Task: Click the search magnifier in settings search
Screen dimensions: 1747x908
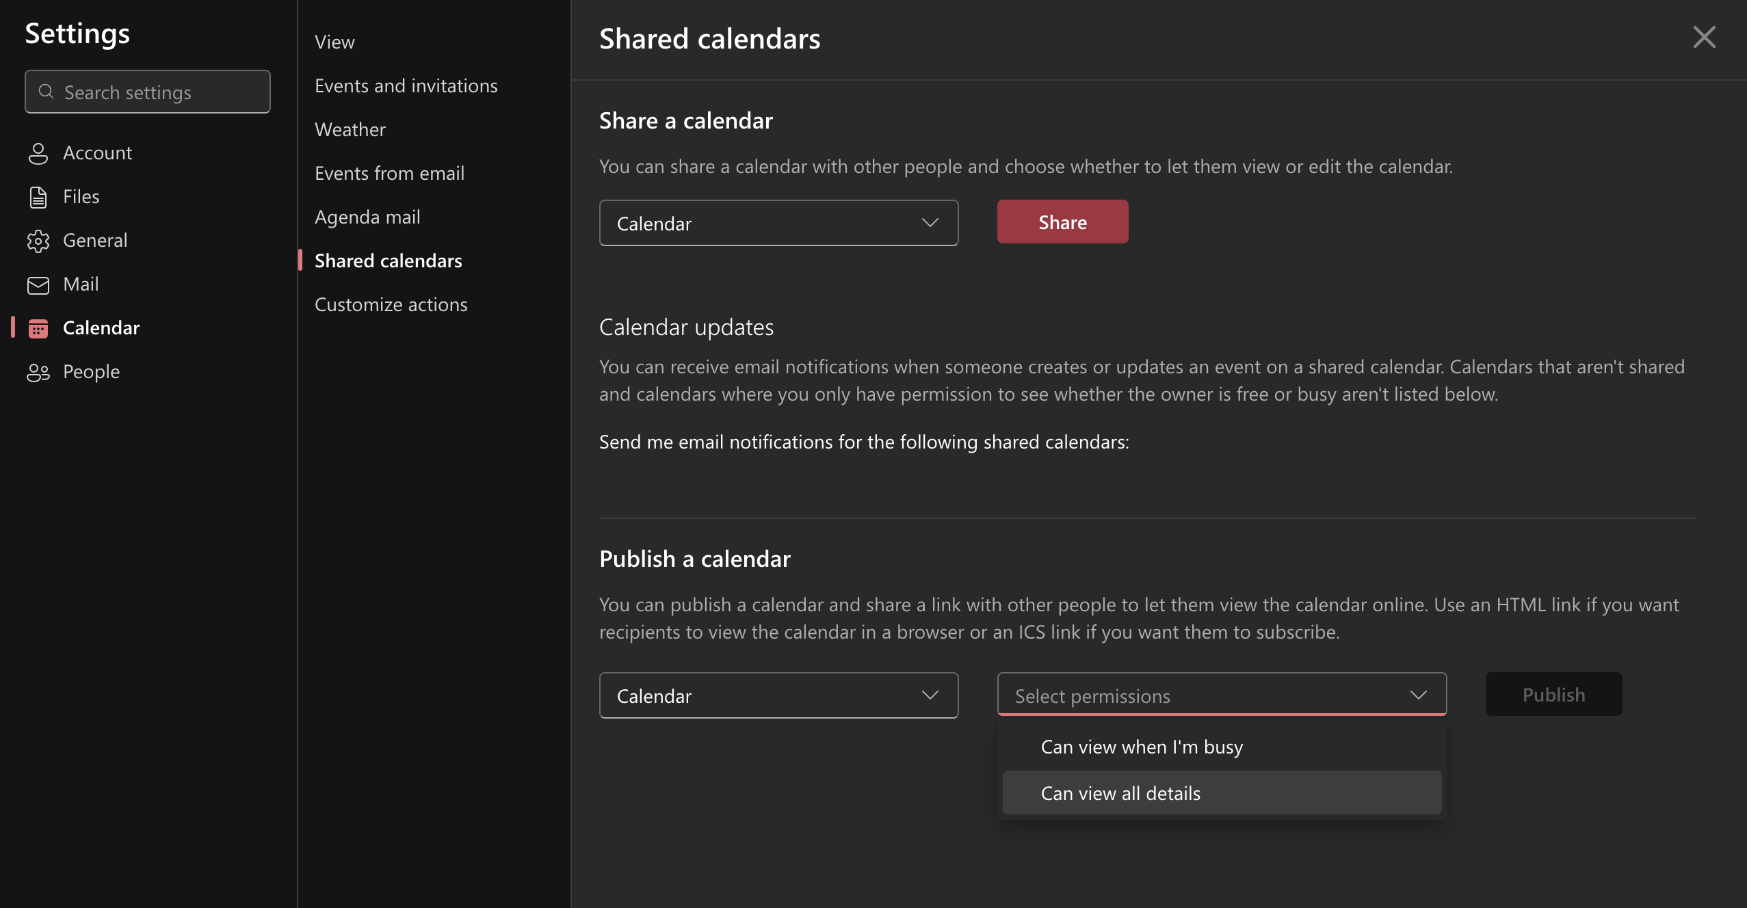Action: (47, 91)
